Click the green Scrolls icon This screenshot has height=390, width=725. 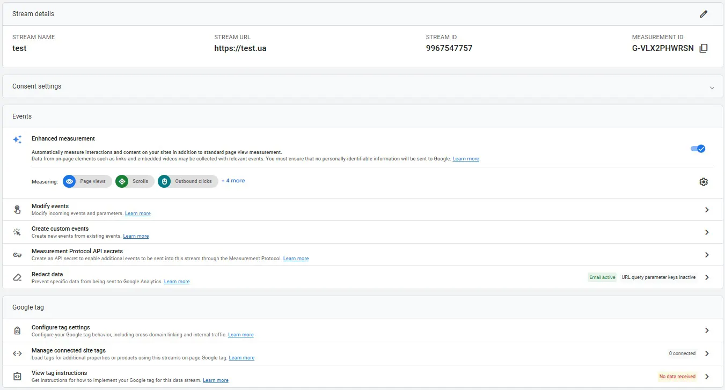(122, 181)
